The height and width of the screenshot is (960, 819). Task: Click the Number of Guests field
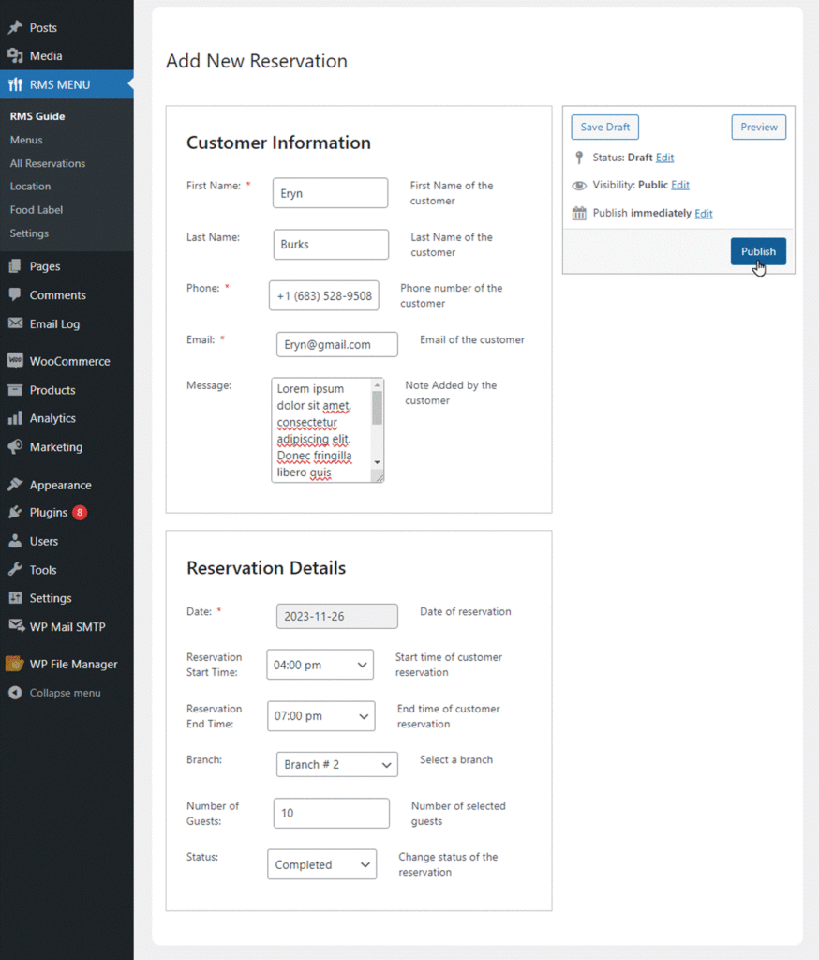[331, 813]
